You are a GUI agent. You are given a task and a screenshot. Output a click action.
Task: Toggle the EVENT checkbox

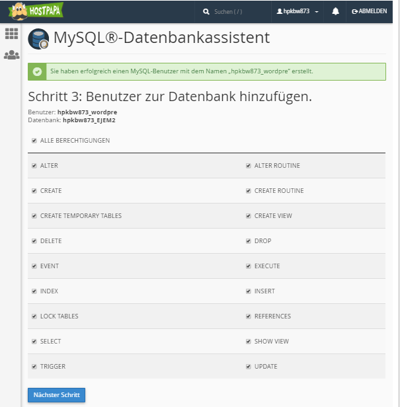pyautogui.click(x=34, y=266)
